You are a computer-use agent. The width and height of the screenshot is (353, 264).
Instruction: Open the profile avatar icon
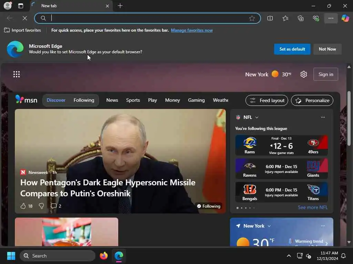point(8,5)
